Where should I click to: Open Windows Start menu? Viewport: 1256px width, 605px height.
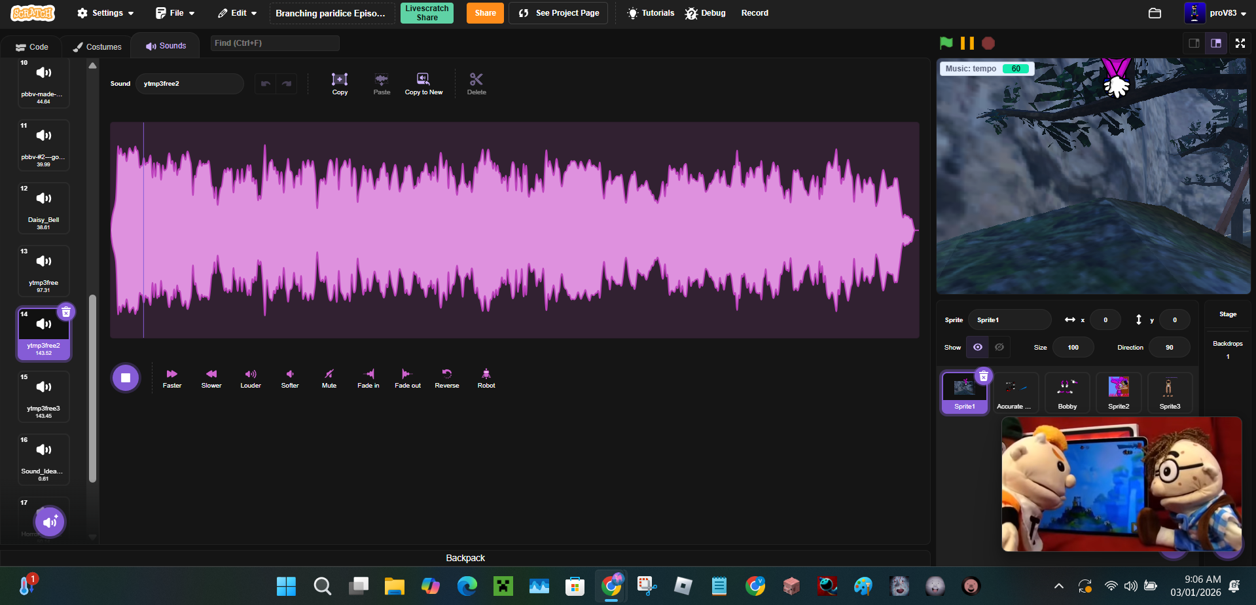[286, 586]
